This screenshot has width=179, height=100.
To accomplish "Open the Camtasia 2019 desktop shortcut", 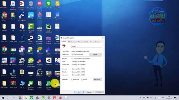I will (31, 28).
